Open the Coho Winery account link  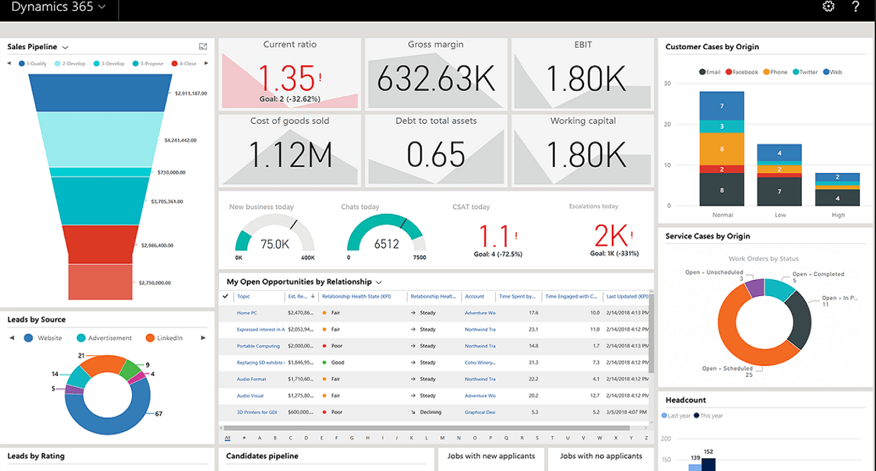coord(480,362)
